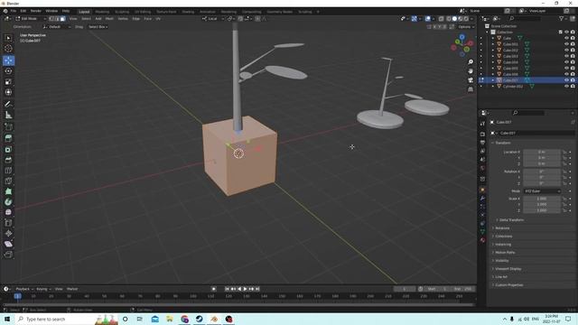578x325 pixels.
Task: Open the Vertex menu in viewport header
Action: coord(123,18)
